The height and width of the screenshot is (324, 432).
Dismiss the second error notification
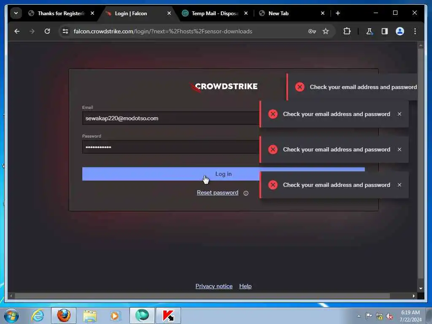tap(400, 114)
